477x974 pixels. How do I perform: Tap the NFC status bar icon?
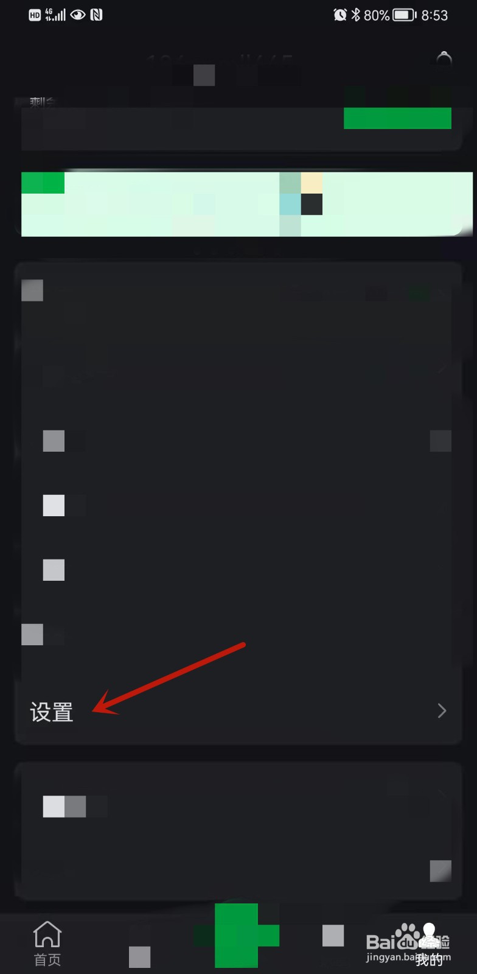(x=96, y=15)
